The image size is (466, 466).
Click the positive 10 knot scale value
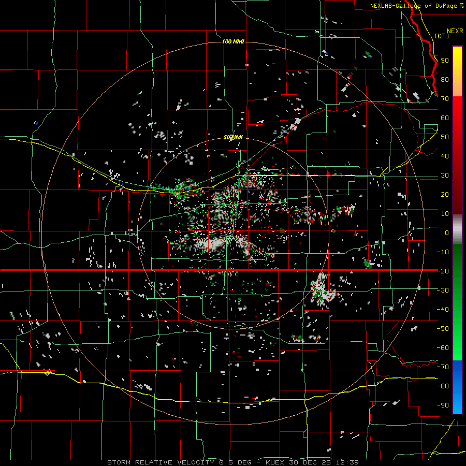click(445, 214)
